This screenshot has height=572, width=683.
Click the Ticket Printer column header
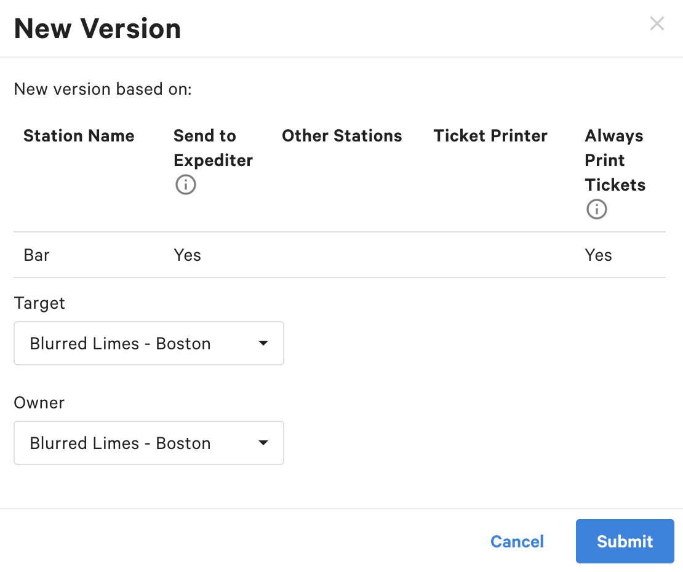pos(490,136)
